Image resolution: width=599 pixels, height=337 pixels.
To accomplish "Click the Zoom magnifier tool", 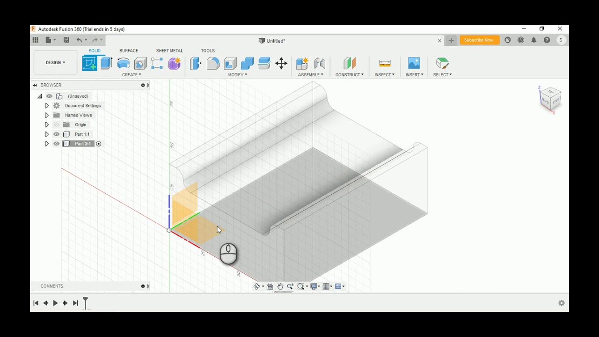I will (x=290, y=286).
